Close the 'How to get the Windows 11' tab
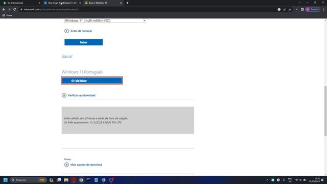This screenshot has width=327, height=184. pyautogui.click(x=80, y=3)
